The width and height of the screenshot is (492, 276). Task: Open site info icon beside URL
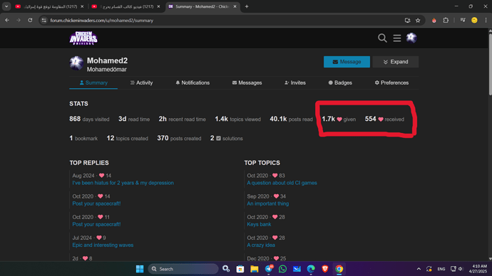point(44,21)
